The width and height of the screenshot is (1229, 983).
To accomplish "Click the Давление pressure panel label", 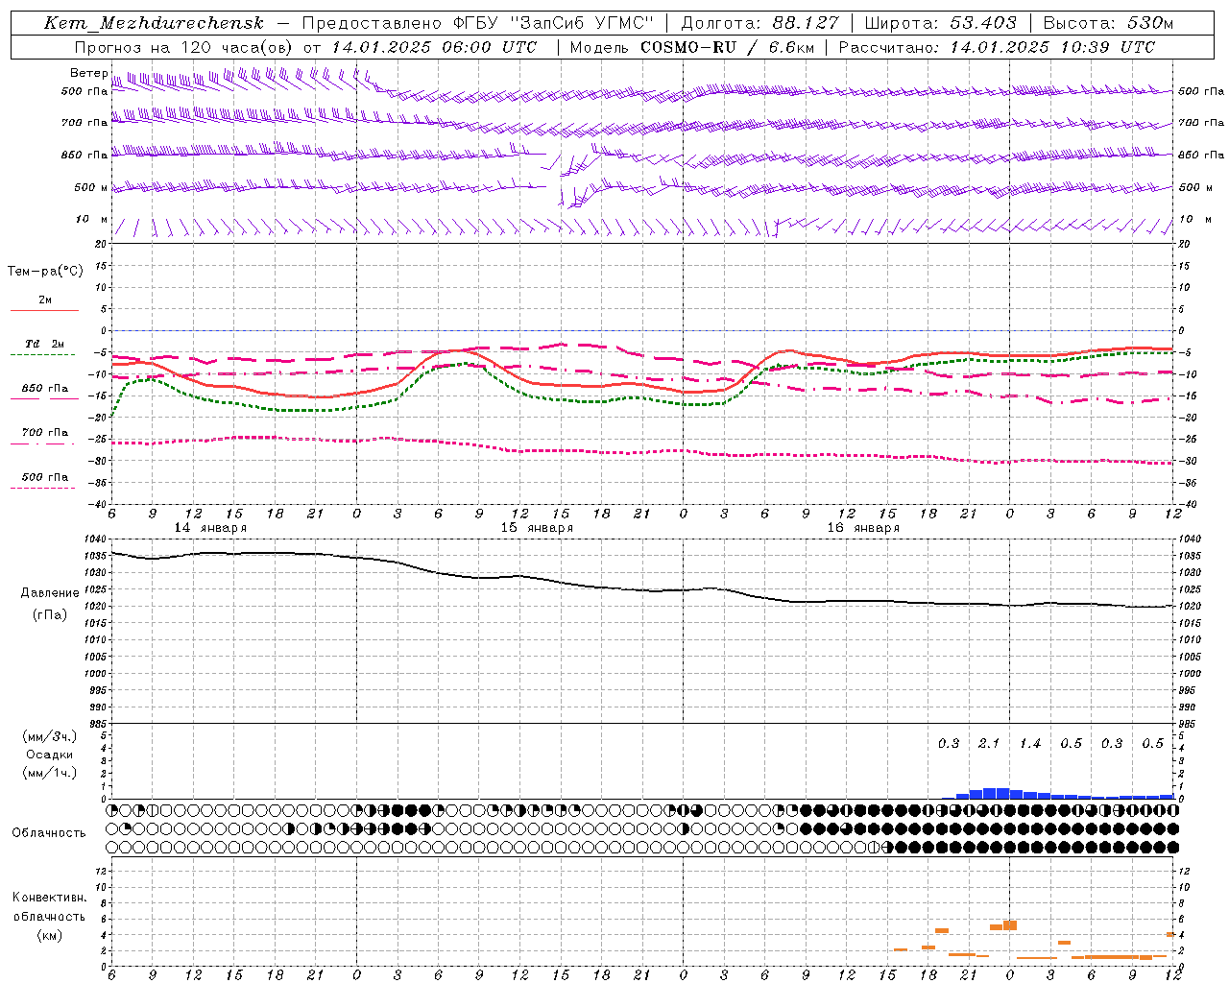I will point(50,593).
